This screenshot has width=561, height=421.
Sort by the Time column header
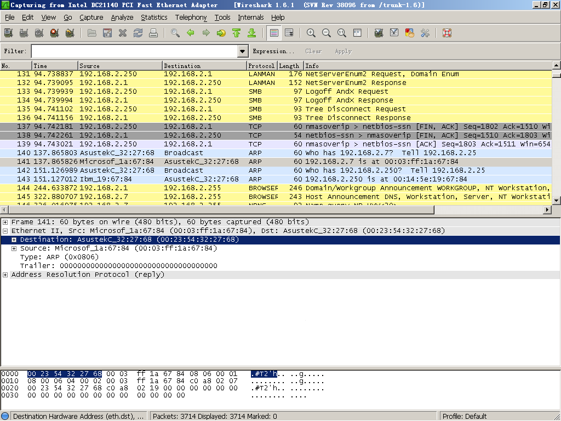pyautogui.click(x=55, y=66)
